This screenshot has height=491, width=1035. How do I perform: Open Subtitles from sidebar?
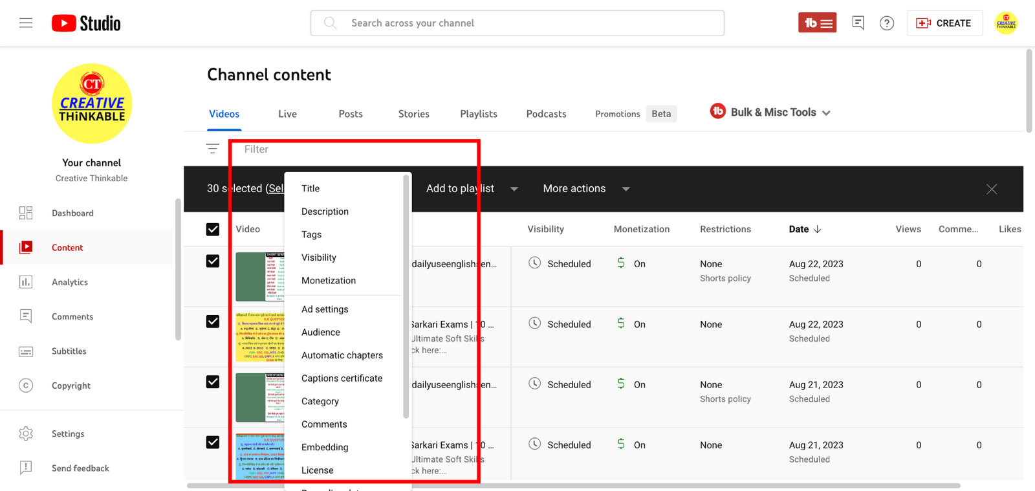(x=69, y=351)
